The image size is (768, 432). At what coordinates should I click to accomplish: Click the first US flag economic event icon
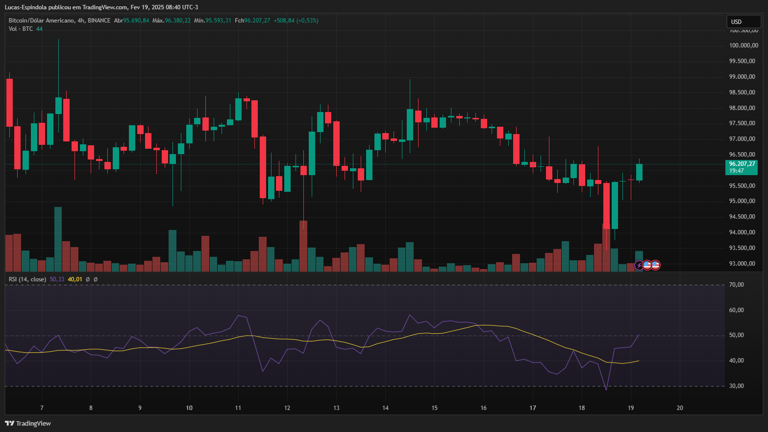(x=647, y=265)
